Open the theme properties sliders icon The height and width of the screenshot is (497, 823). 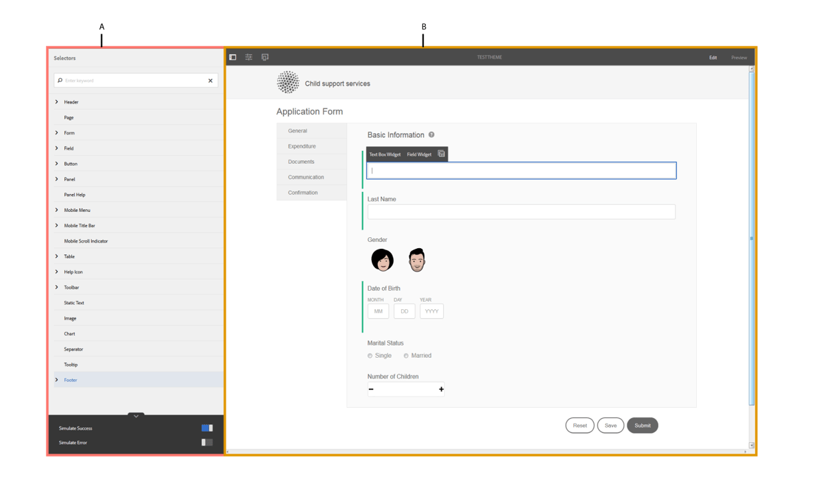tap(249, 57)
